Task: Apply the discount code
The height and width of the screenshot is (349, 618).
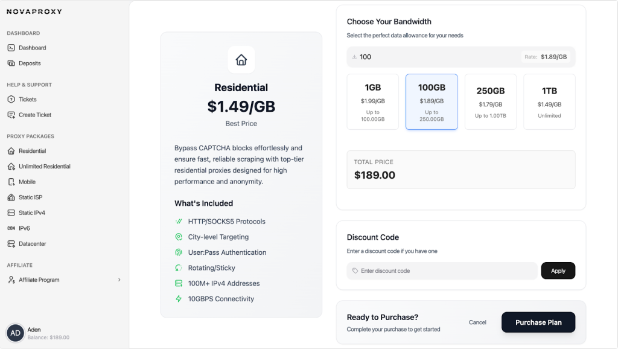Action: click(558, 271)
